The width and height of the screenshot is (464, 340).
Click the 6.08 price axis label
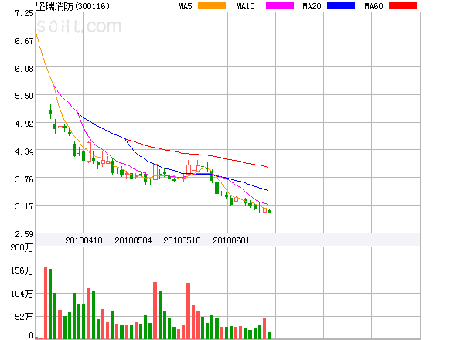point(24,69)
